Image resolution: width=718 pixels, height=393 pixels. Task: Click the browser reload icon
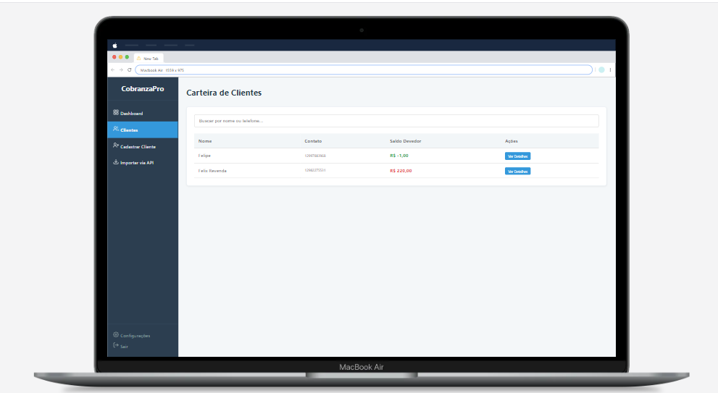129,69
